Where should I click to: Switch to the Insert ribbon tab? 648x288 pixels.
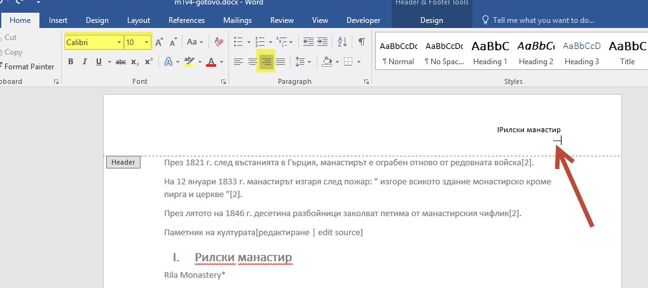(x=59, y=20)
